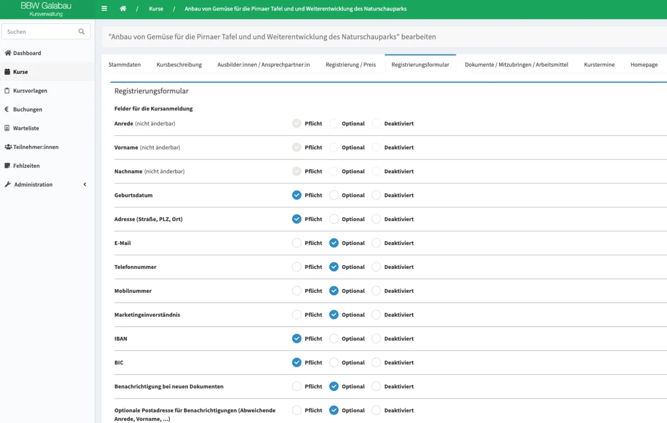Make Telefonnummer a Pflicht field
The height and width of the screenshot is (423, 667).
pos(296,267)
